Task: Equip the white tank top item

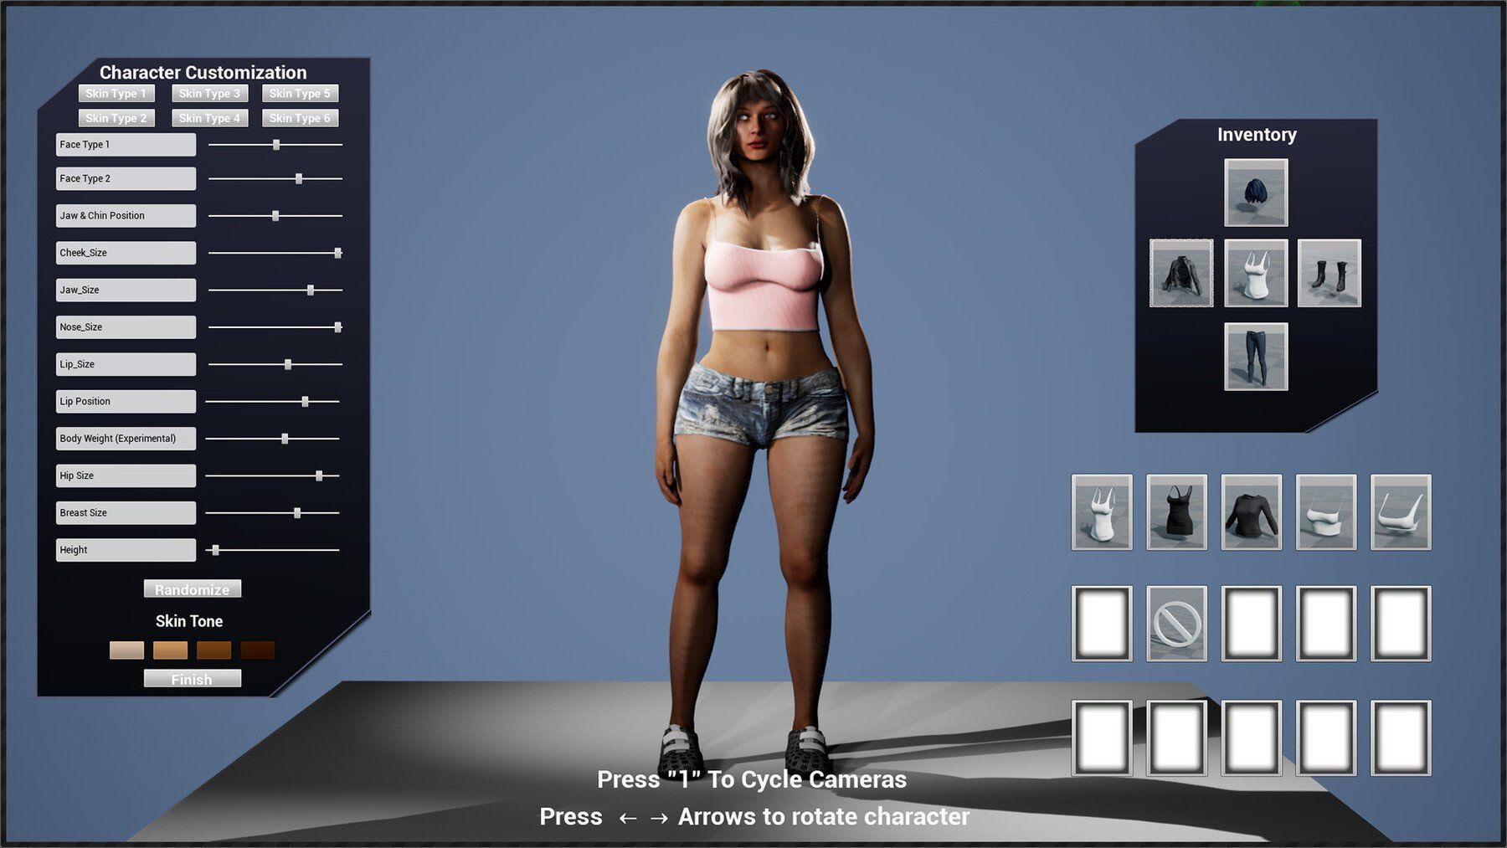Action: click(1102, 512)
